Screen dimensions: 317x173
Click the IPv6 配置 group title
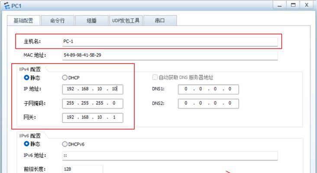pyautogui.click(x=30, y=136)
